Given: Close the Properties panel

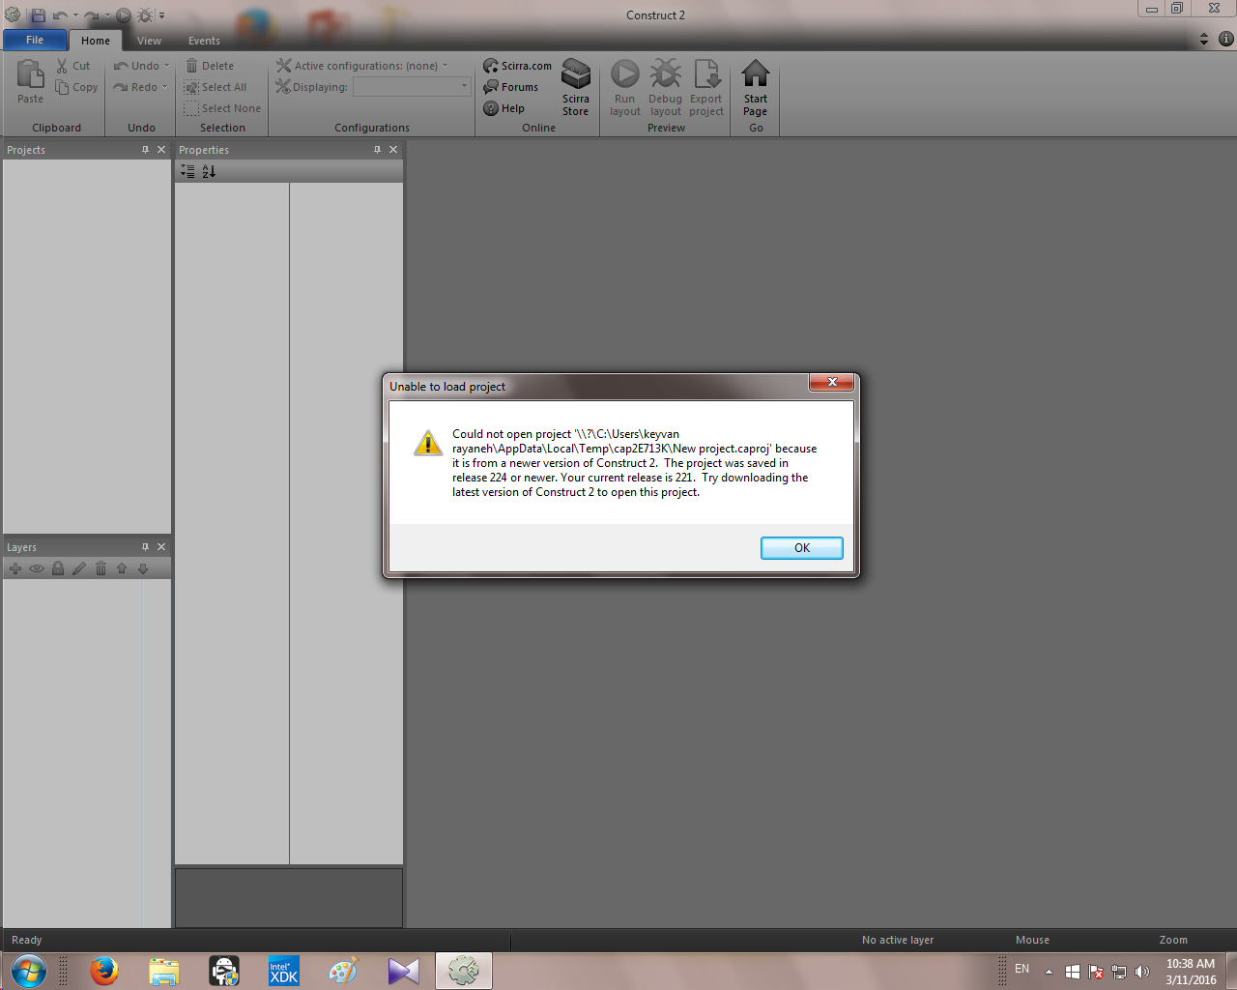Looking at the screenshot, I should click(x=393, y=150).
